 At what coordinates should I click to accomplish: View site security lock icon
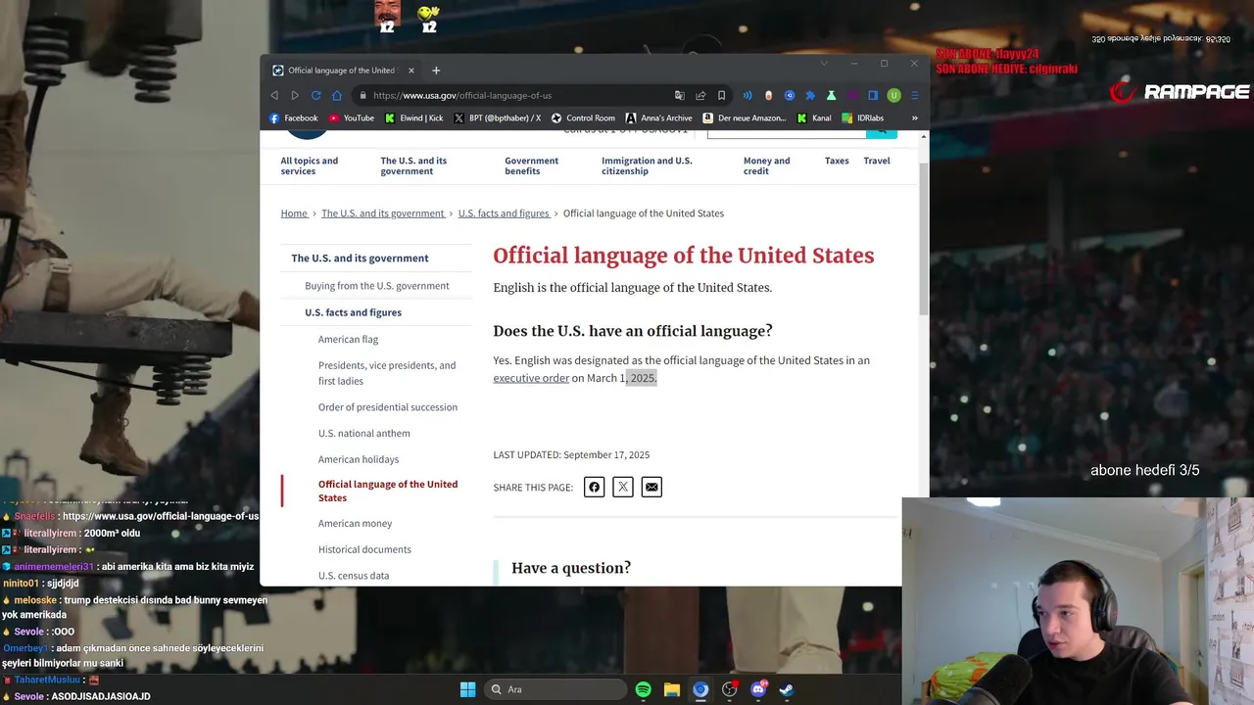pos(362,95)
